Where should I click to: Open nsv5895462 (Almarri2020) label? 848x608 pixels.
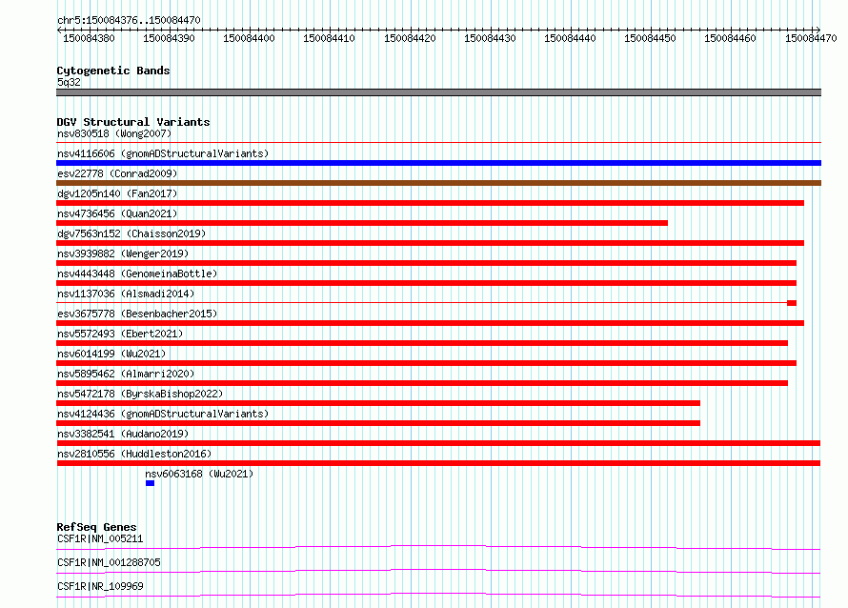click(x=126, y=374)
